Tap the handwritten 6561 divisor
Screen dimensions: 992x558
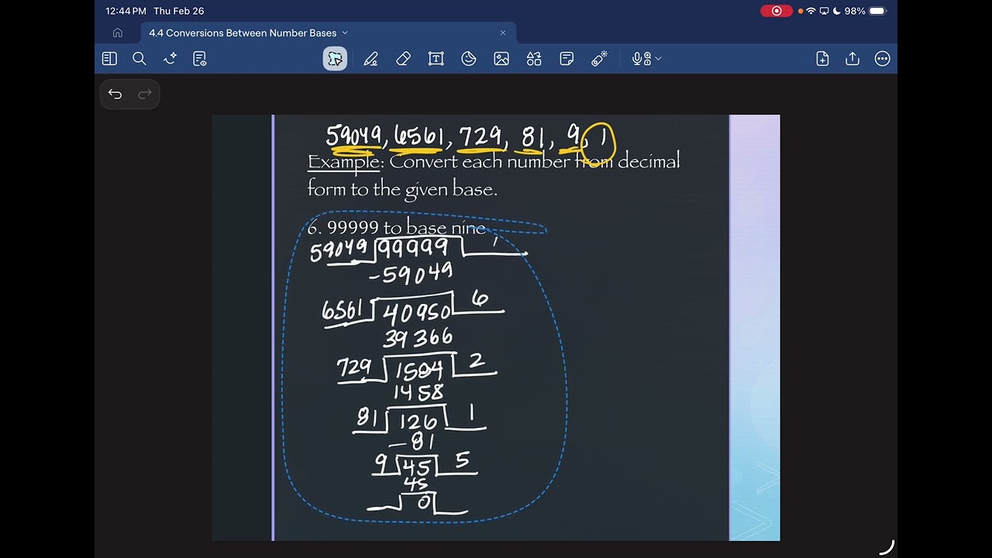point(343,311)
